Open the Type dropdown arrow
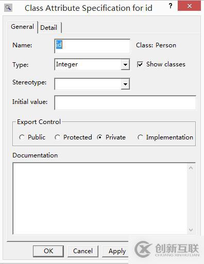 [x=125, y=64]
